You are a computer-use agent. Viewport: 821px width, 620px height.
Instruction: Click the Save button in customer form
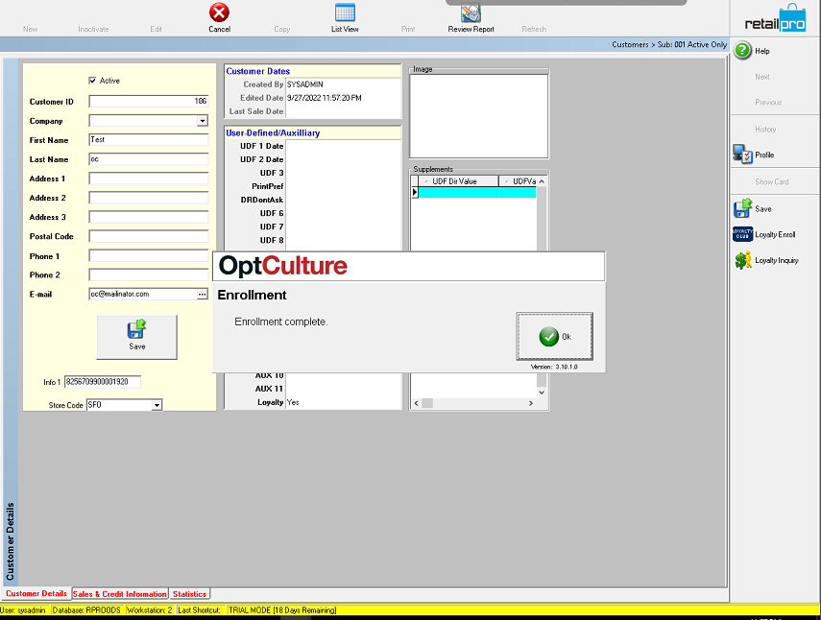(137, 337)
